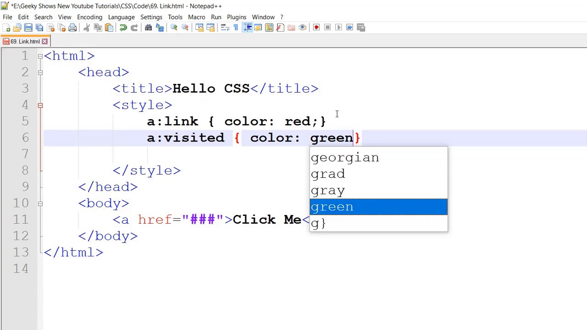Collapse the body fold marker on line 10
Image resolution: width=587 pixels, height=330 pixels.
40,203
